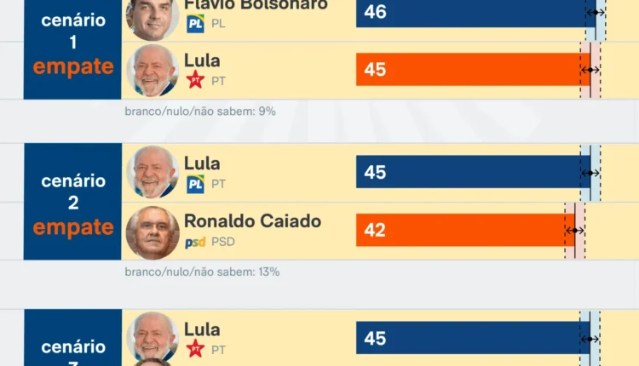Click Ronaldo Caiado's portrait photo
Image resolution: width=639 pixels, height=366 pixels.
(152, 232)
